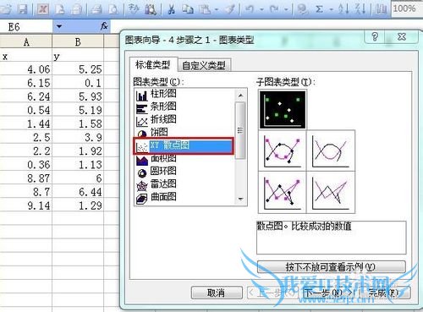Click the Research (binoculars book) icon
423x312 pixels.
151,9
